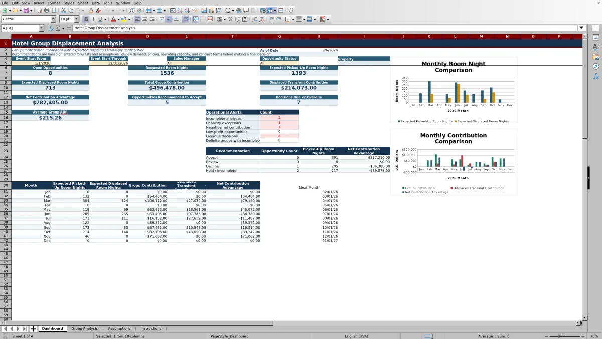Viewport: 602px width, 339px height.
Task: Click the Sort Ascending icon
Action: pyautogui.click(x=180, y=10)
